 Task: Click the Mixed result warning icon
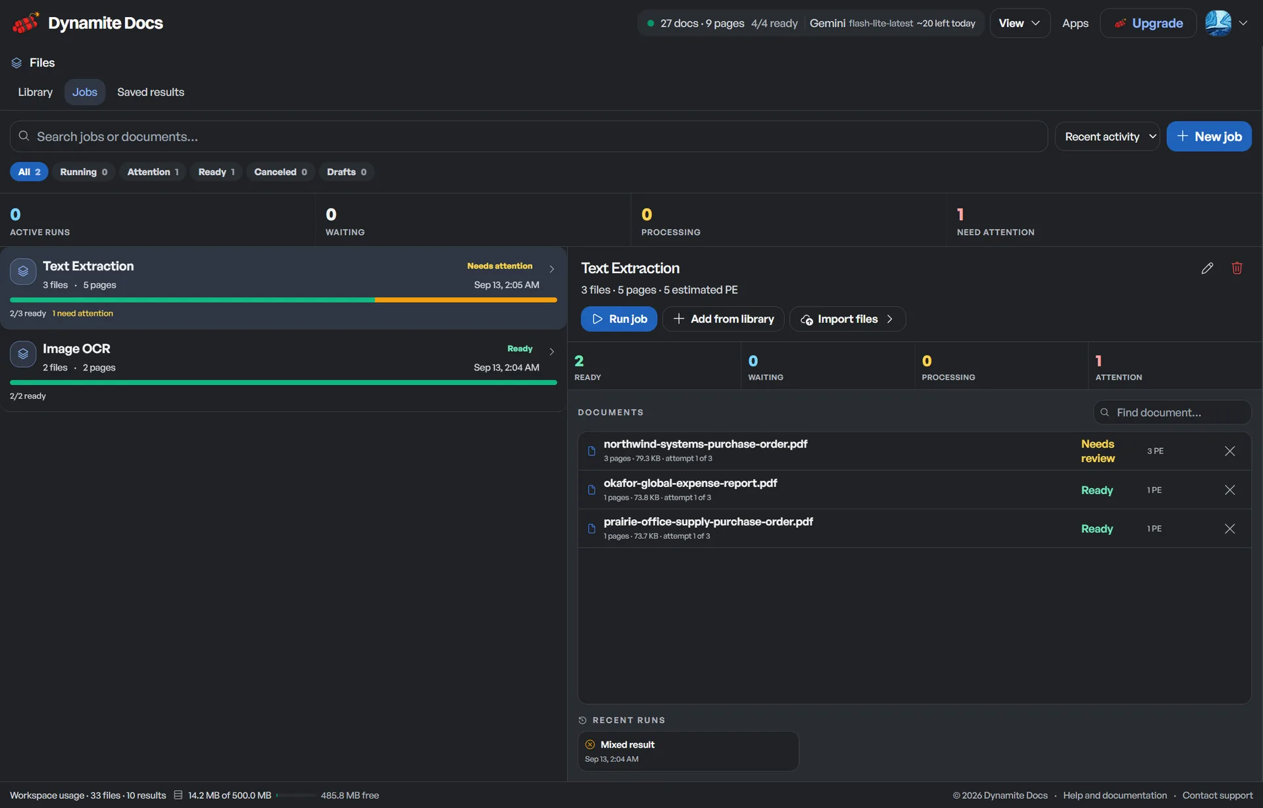pos(590,745)
